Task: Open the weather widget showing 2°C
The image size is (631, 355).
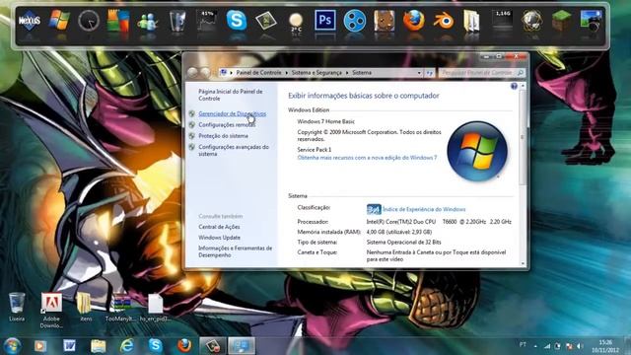Action: pos(296,22)
